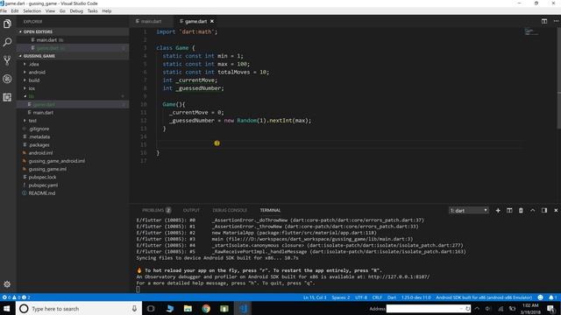The height and width of the screenshot is (315, 561).
Task: Open File Explorer from the taskbar
Action: click(x=188, y=309)
